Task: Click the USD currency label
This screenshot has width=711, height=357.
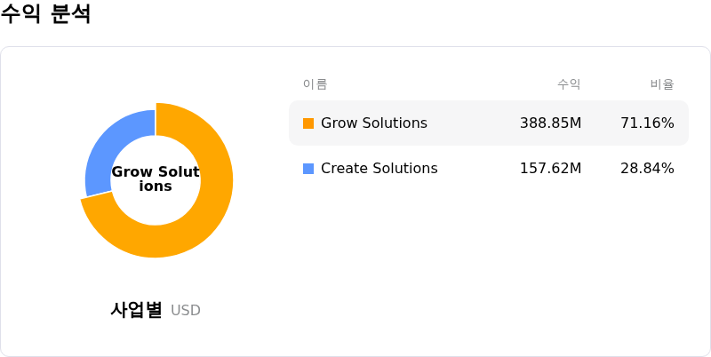Action: tap(186, 311)
